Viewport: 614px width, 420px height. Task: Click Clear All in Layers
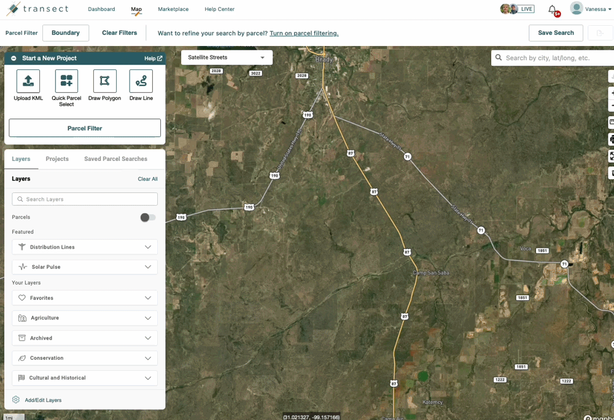pyautogui.click(x=147, y=179)
